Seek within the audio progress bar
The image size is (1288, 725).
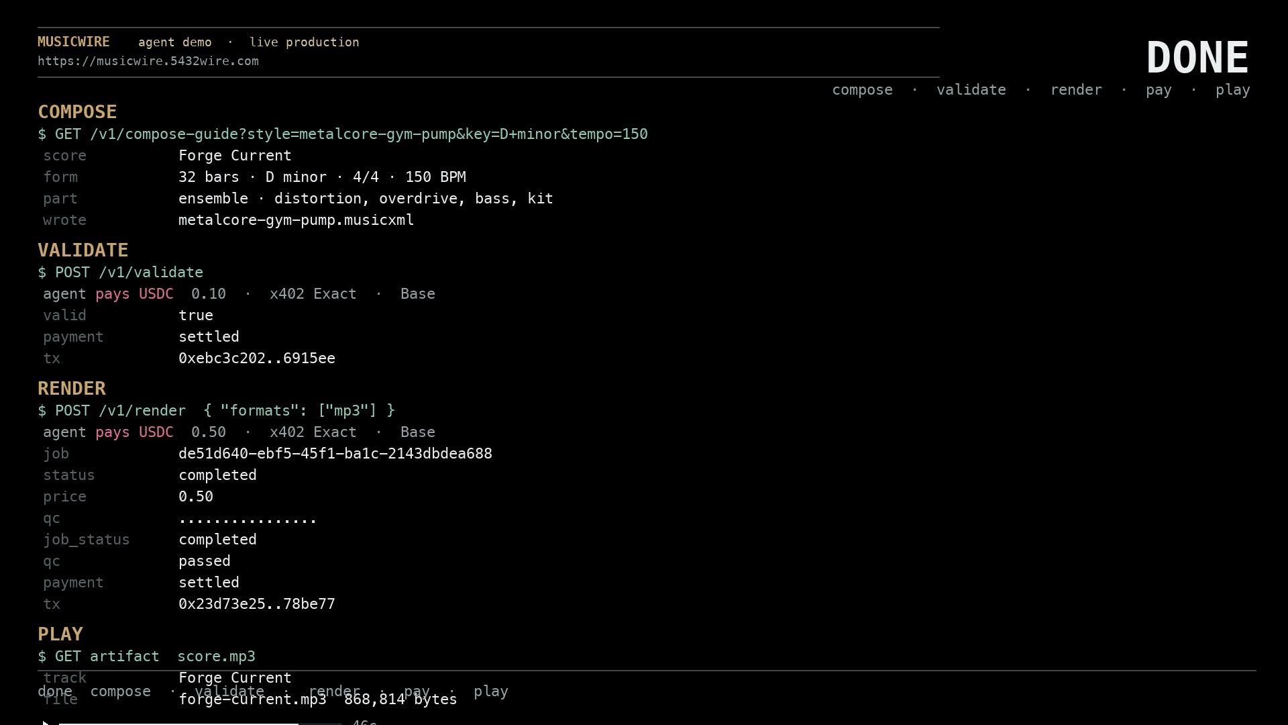200,724
